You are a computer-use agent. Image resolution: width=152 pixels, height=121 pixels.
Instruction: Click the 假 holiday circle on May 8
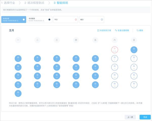[x=115, y=58]
